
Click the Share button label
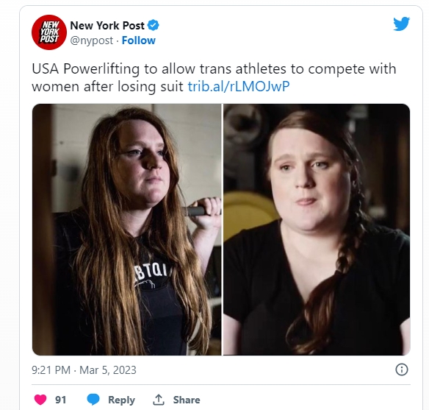tap(187, 400)
